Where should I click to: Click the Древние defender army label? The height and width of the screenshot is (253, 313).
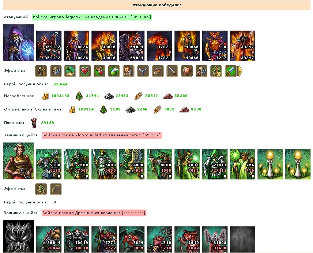pyautogui.click(x=94, y=213)
